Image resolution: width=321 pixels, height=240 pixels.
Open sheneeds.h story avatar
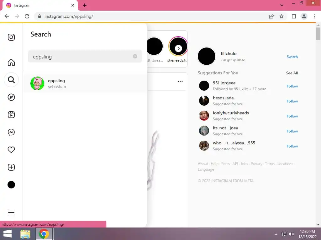click(178, 46)
